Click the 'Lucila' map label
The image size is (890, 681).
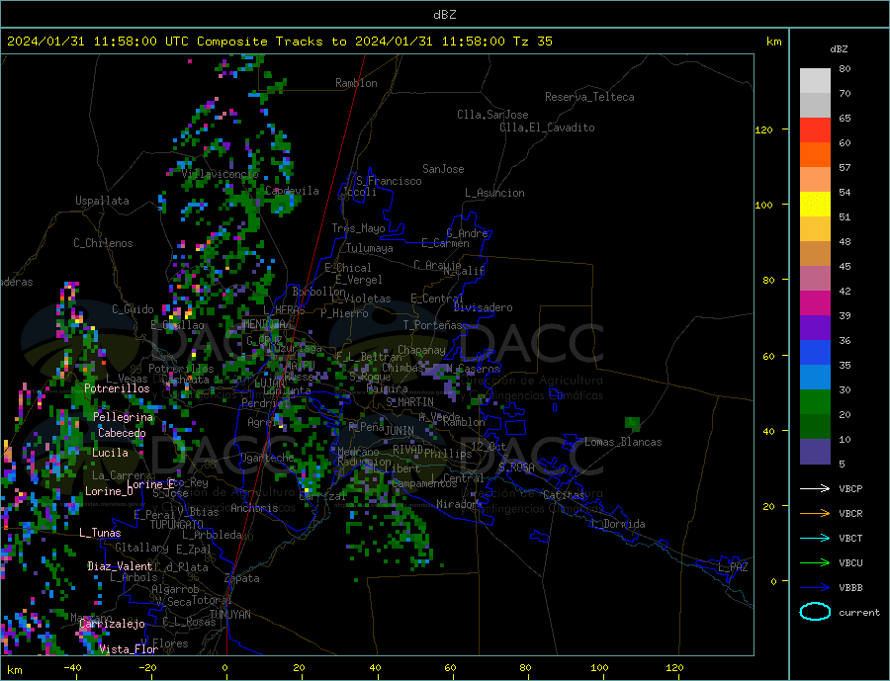pyautogui.click(x=110, y=453)
